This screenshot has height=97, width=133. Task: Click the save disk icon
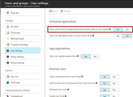point(51,11)
